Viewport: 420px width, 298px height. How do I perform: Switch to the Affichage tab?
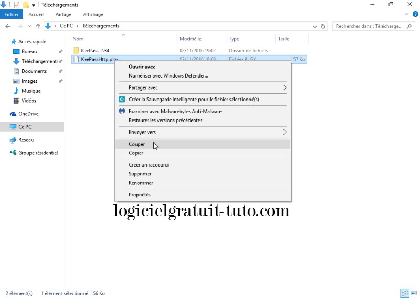[93, 14]
